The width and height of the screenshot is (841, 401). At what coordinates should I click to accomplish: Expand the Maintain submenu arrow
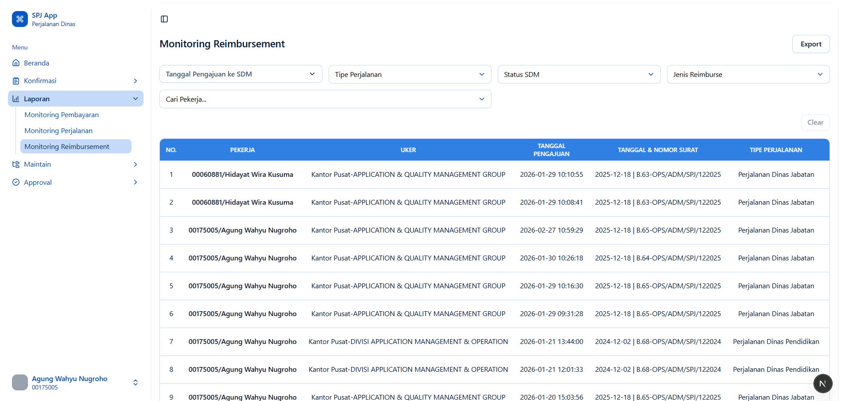[x=136, y=164]
